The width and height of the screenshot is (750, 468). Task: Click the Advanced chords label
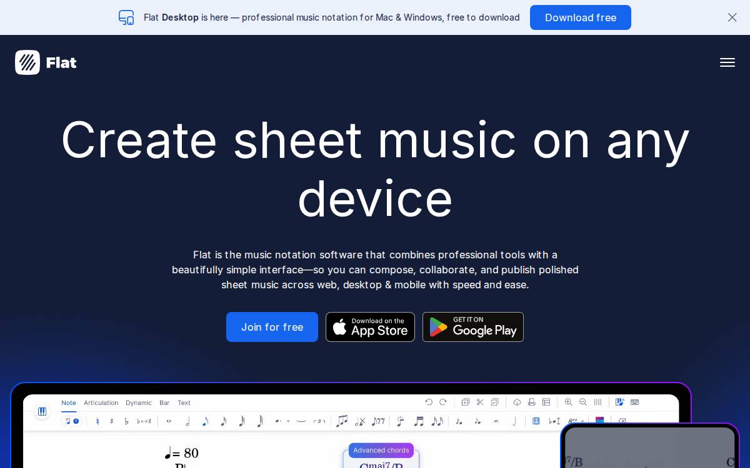381,451
